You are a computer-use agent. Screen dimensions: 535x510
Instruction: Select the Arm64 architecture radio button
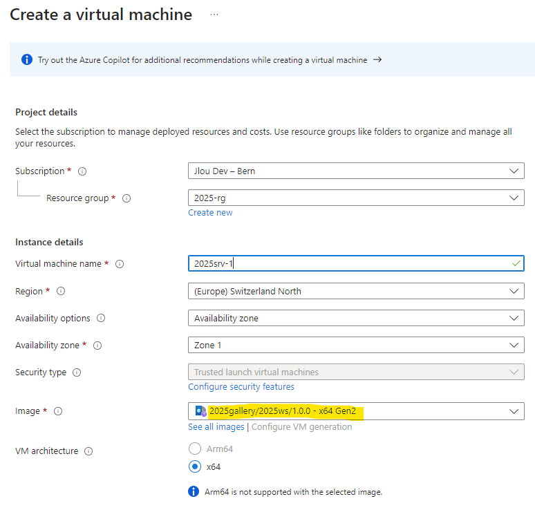[x=195, y=448]
